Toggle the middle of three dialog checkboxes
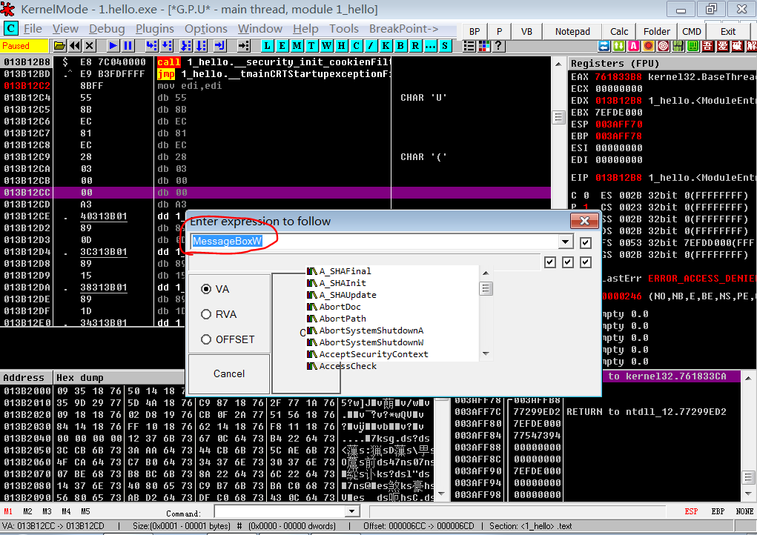Image resolution: width=757 pixels, height=535 pixels. pos(568,262)
